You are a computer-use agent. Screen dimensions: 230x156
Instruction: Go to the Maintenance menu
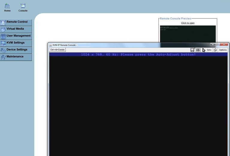pos(16,56)
